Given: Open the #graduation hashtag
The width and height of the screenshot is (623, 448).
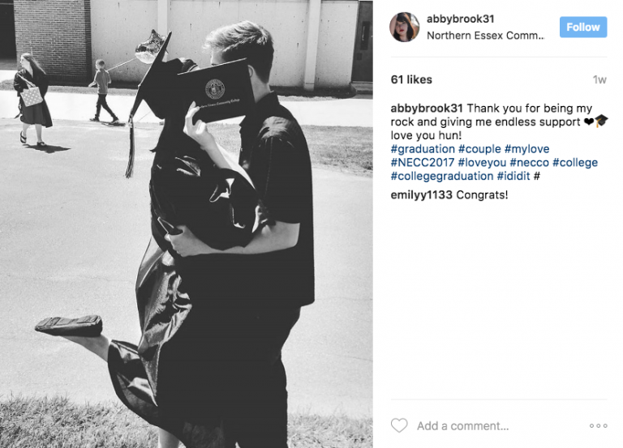Looking at the screenshot, I should pos(423,149).
